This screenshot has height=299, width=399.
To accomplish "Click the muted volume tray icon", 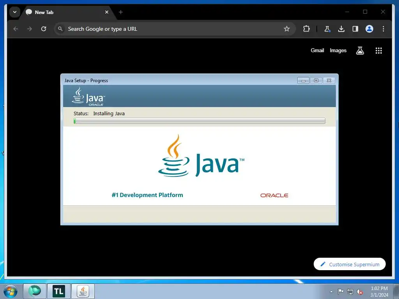I will [360, 292].
